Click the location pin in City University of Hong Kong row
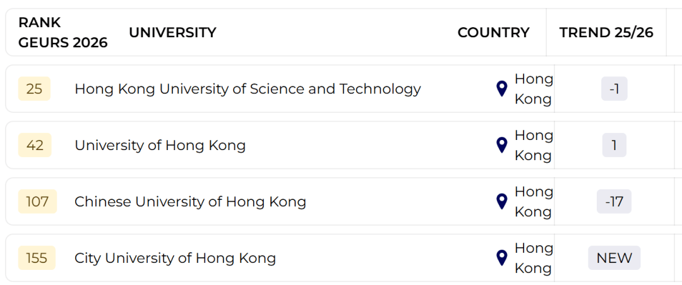 [502, 258]
